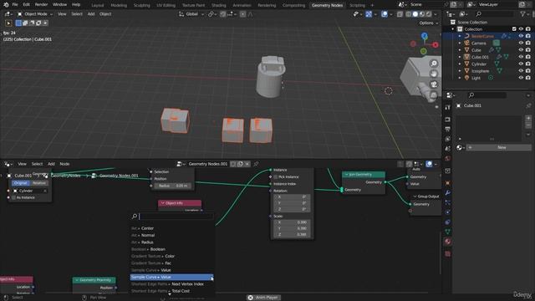Screen dimensions: 535x301
Task: Click the node link search input
Action: (176, 216)
